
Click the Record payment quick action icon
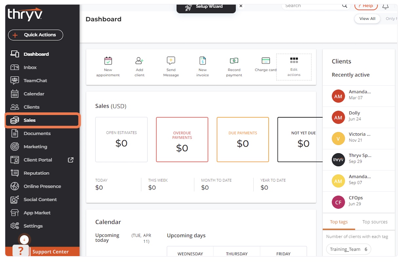click(234, 60)
